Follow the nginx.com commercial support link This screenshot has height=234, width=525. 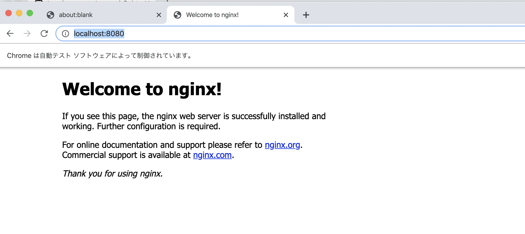212,155
